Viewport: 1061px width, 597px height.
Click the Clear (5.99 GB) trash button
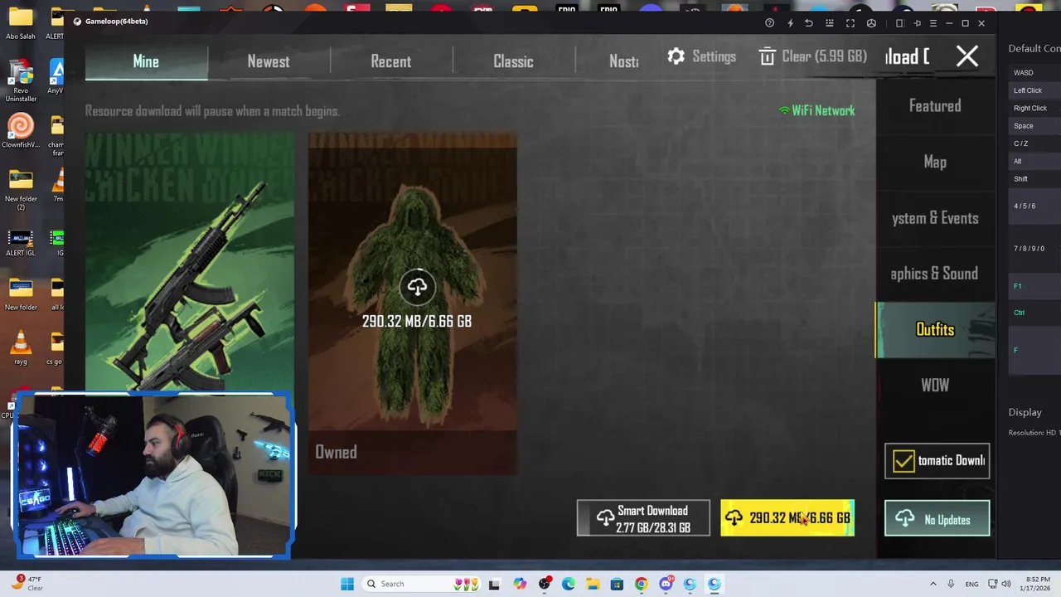tap(812, 56)
